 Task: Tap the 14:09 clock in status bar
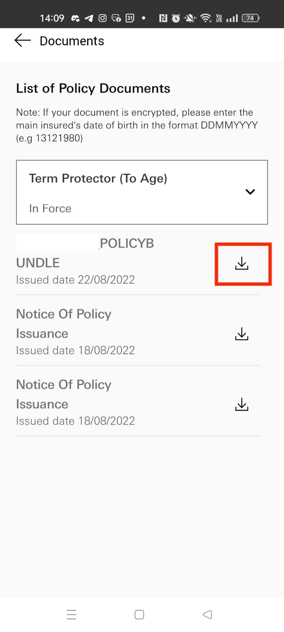pyautogui.click(x=52, y=18)
